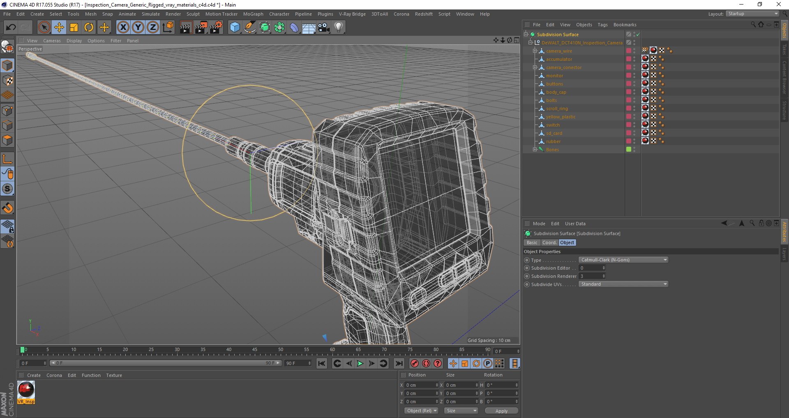Expand the Bones hierarchy
Screen dimensions: 789x418
coord(535,150)
